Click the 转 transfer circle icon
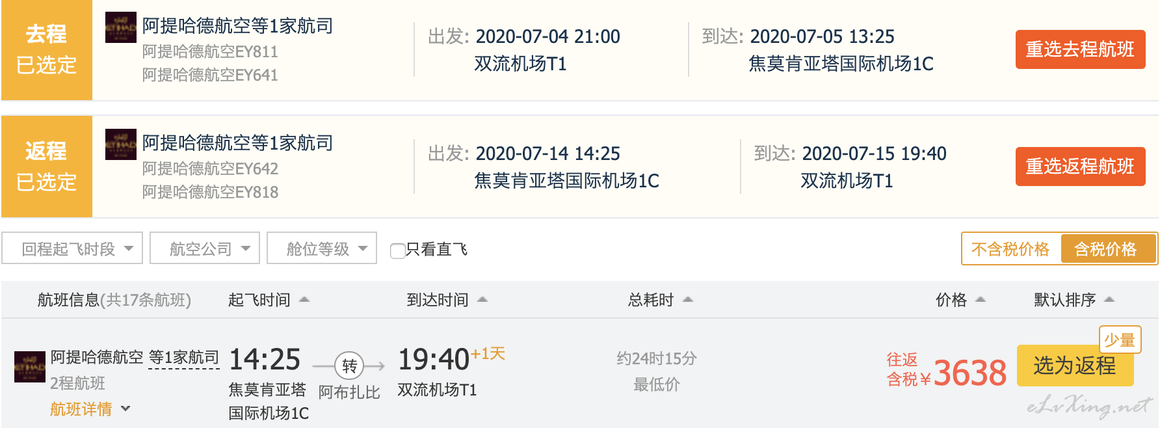This screenshot has width=1160, height=428. (349, 366)
